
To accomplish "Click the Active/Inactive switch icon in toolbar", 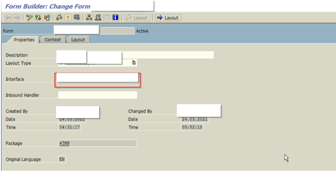I will [38, 18].
